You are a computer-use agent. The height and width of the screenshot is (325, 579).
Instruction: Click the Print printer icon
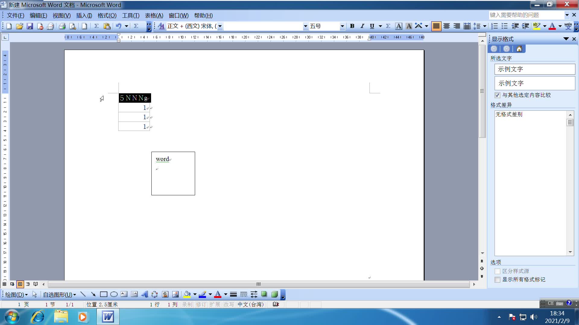point(62,26)
